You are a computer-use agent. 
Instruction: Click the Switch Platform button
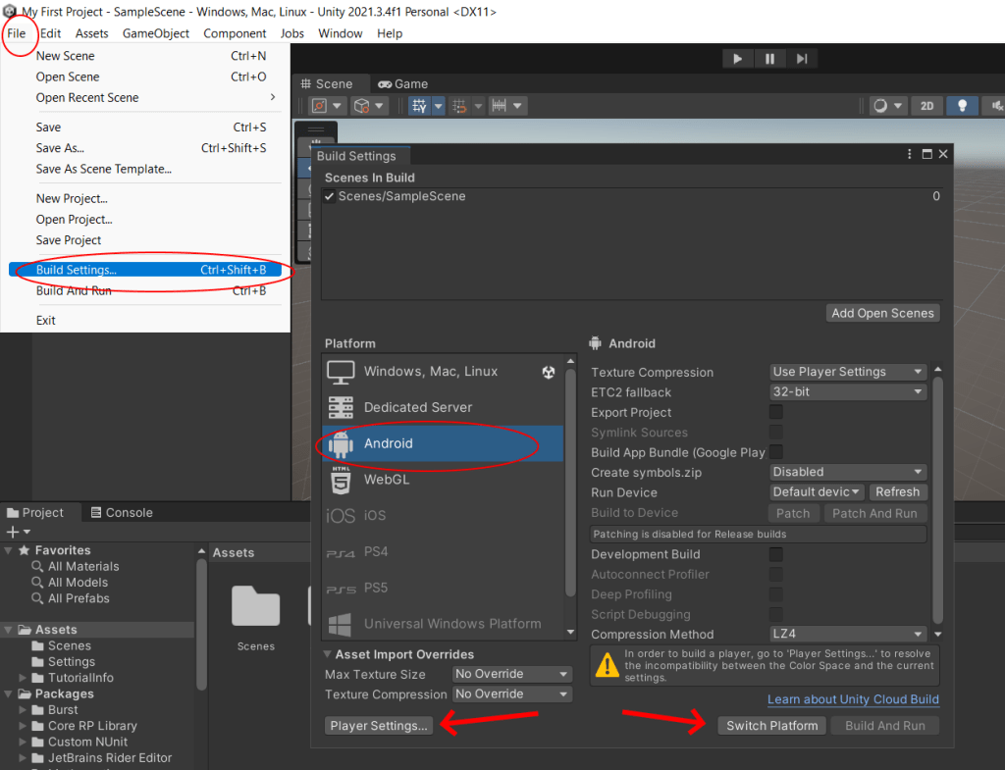point(771,726)
